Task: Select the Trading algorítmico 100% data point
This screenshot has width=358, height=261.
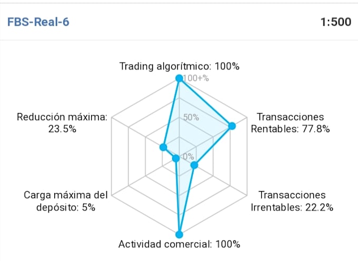Action: (179, 78)
